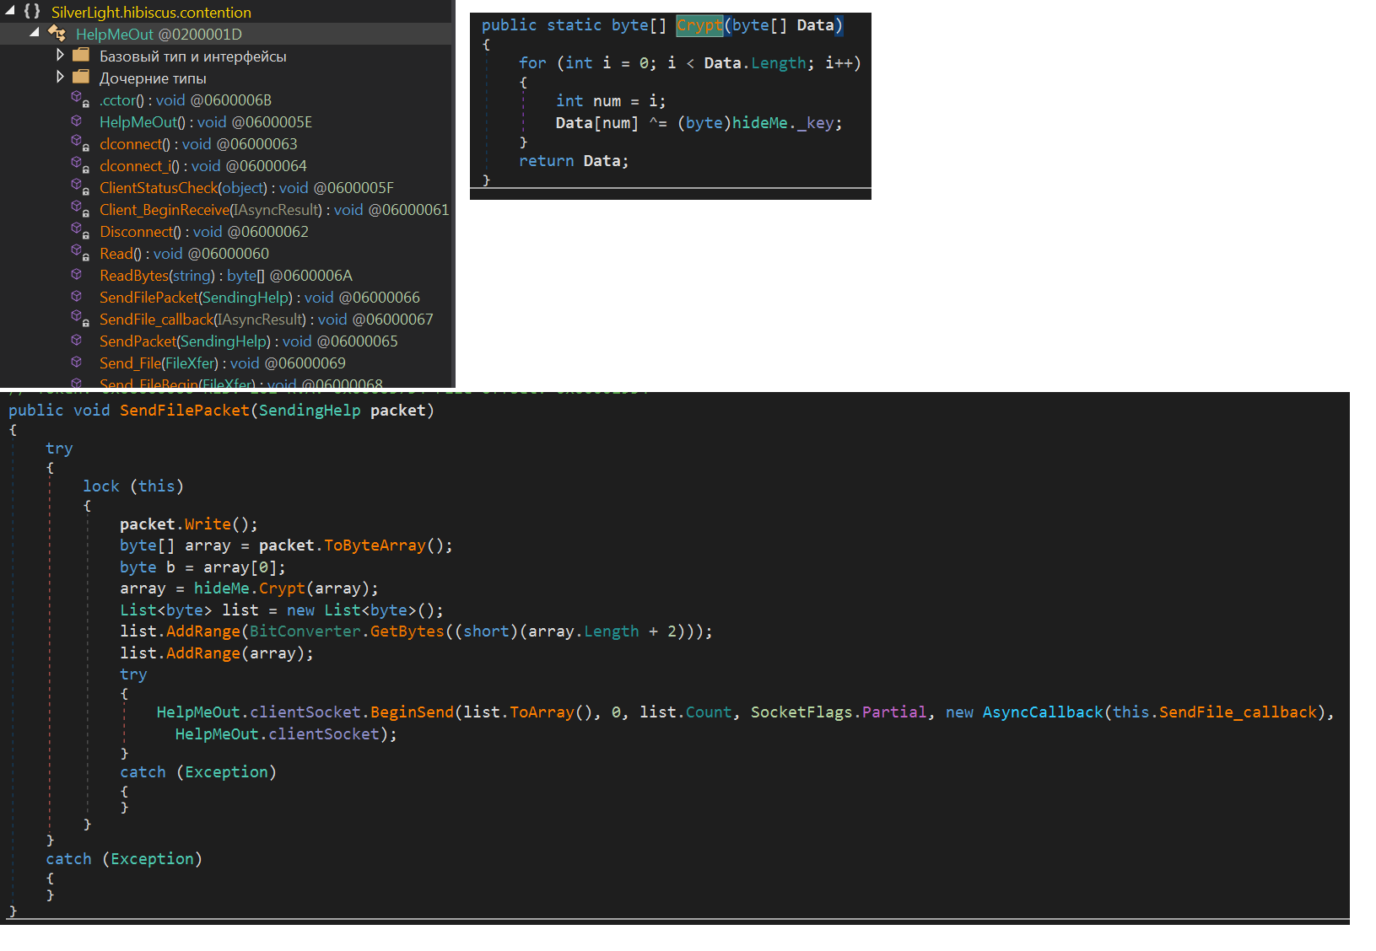
Task: Click the namespace braces icon beside SilverLight.hibiscus.contention
Action: [x=32, y=12]
